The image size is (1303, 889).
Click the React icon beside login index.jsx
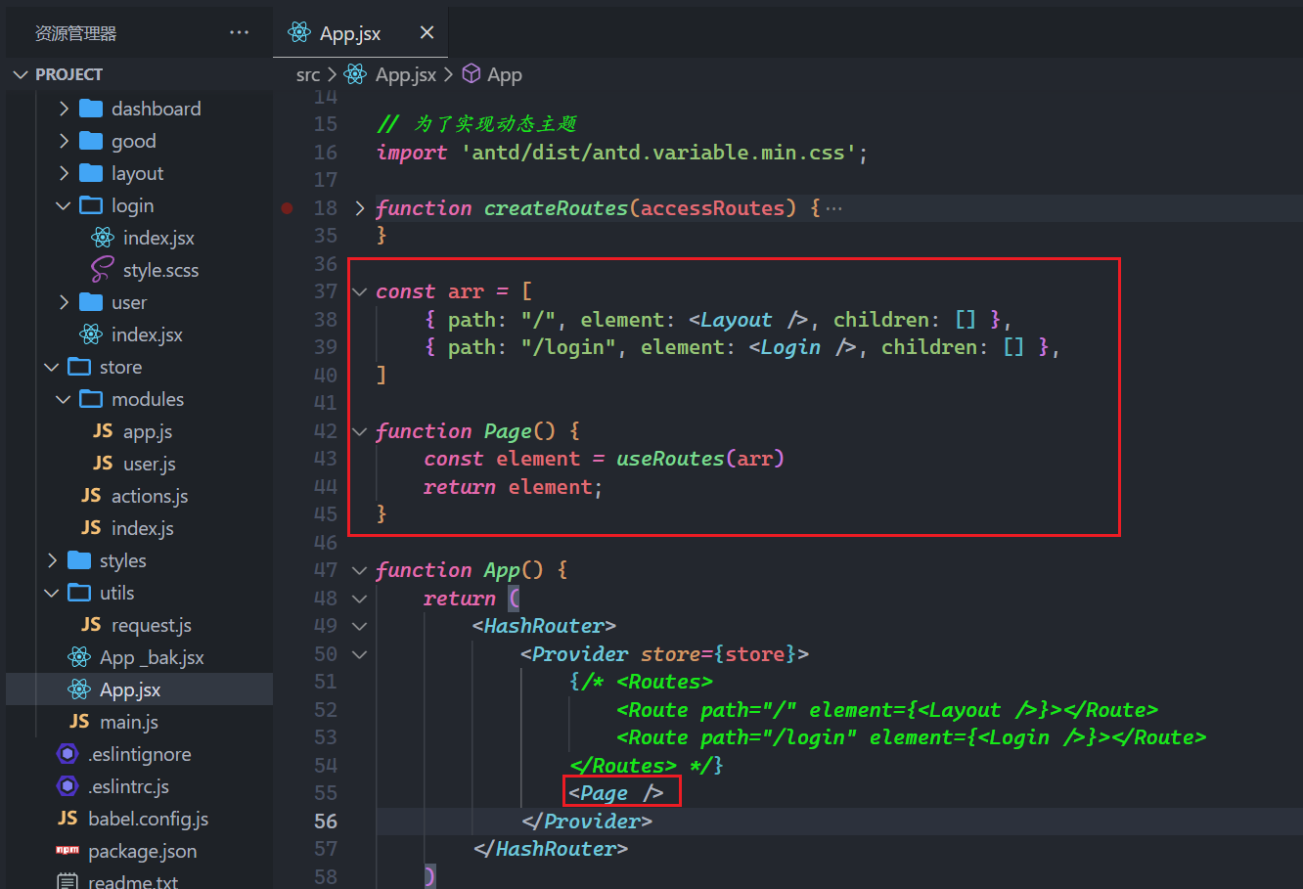(103, 238)
